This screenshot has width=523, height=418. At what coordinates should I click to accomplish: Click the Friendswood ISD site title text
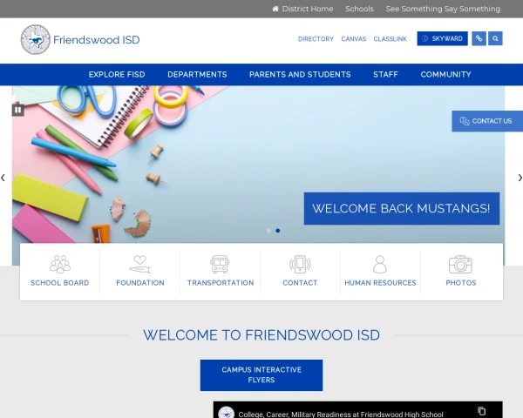(97, 40)
